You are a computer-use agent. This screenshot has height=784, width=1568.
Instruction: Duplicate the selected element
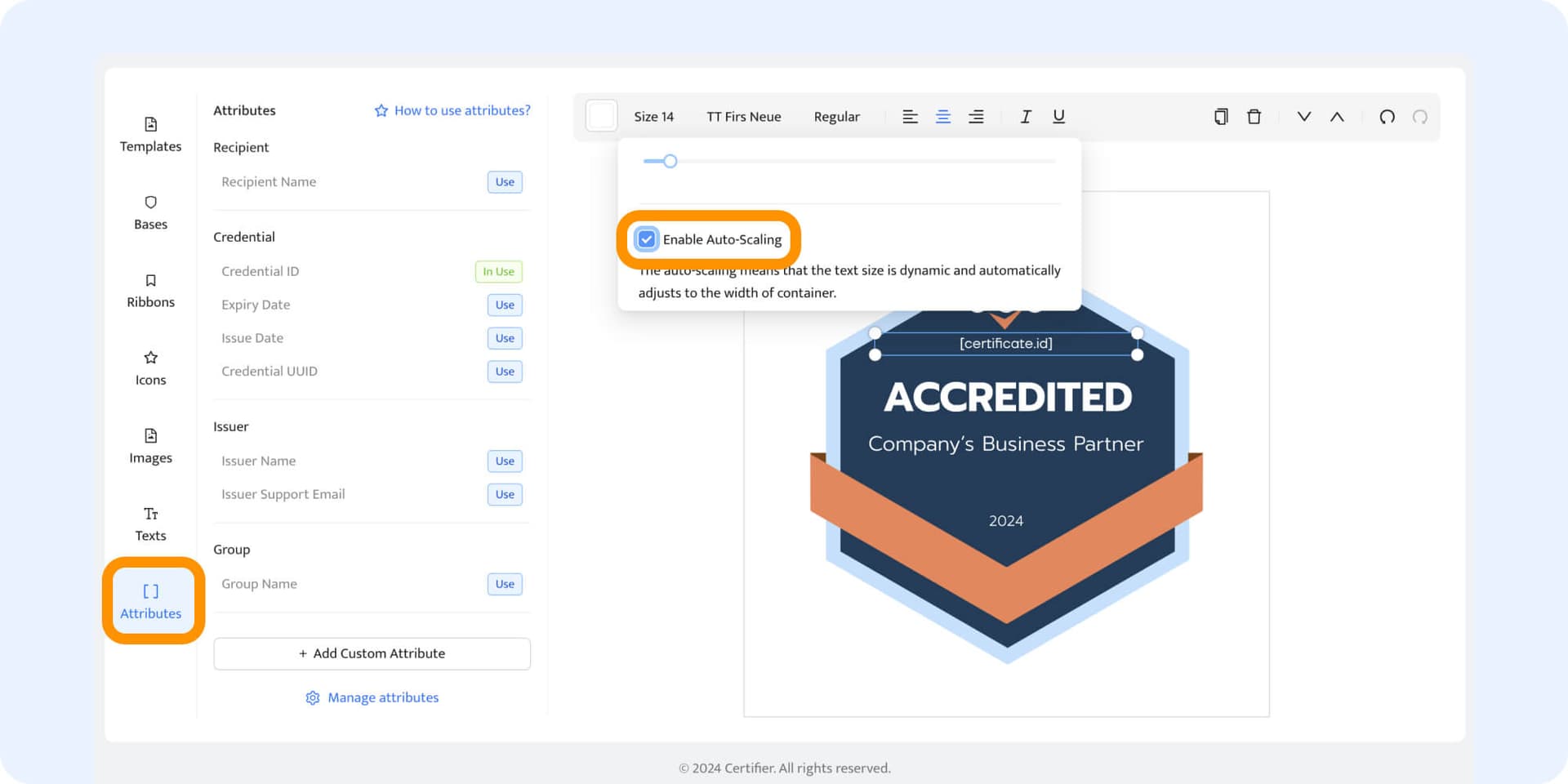pos(1220,116)
